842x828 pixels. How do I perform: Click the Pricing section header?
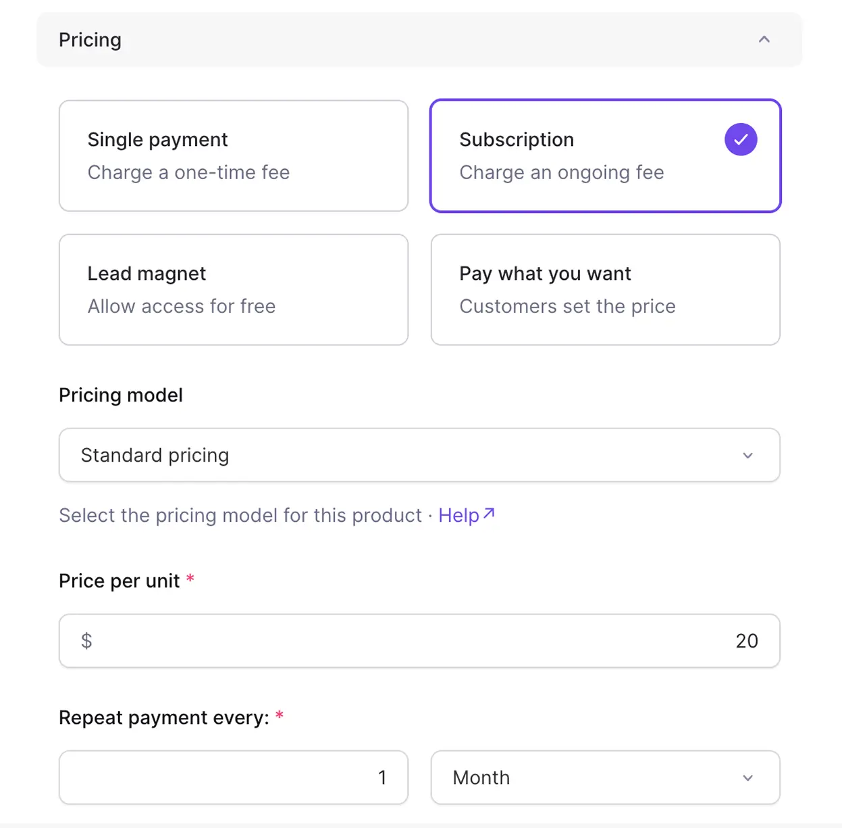(90, 39)
